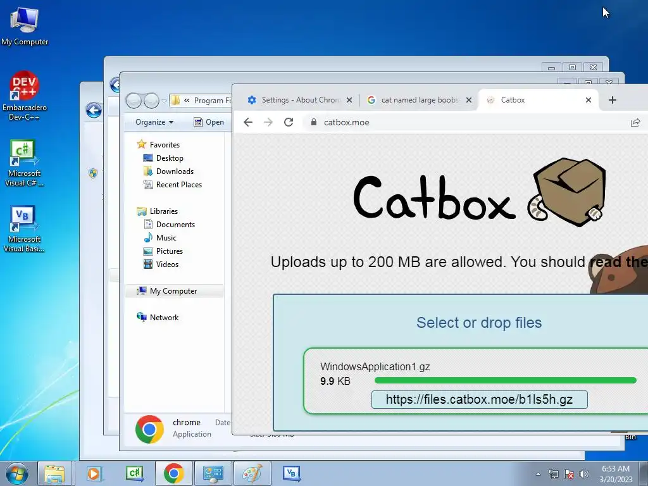Click the site padlock icon
648x486 pixels.
point(314,122)
